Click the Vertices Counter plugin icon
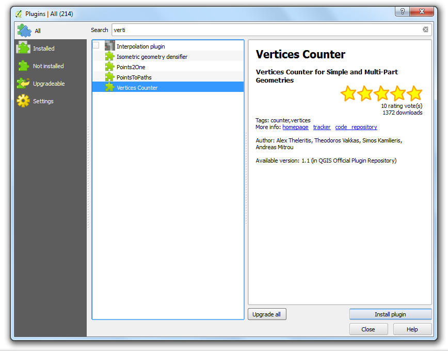 110,87
